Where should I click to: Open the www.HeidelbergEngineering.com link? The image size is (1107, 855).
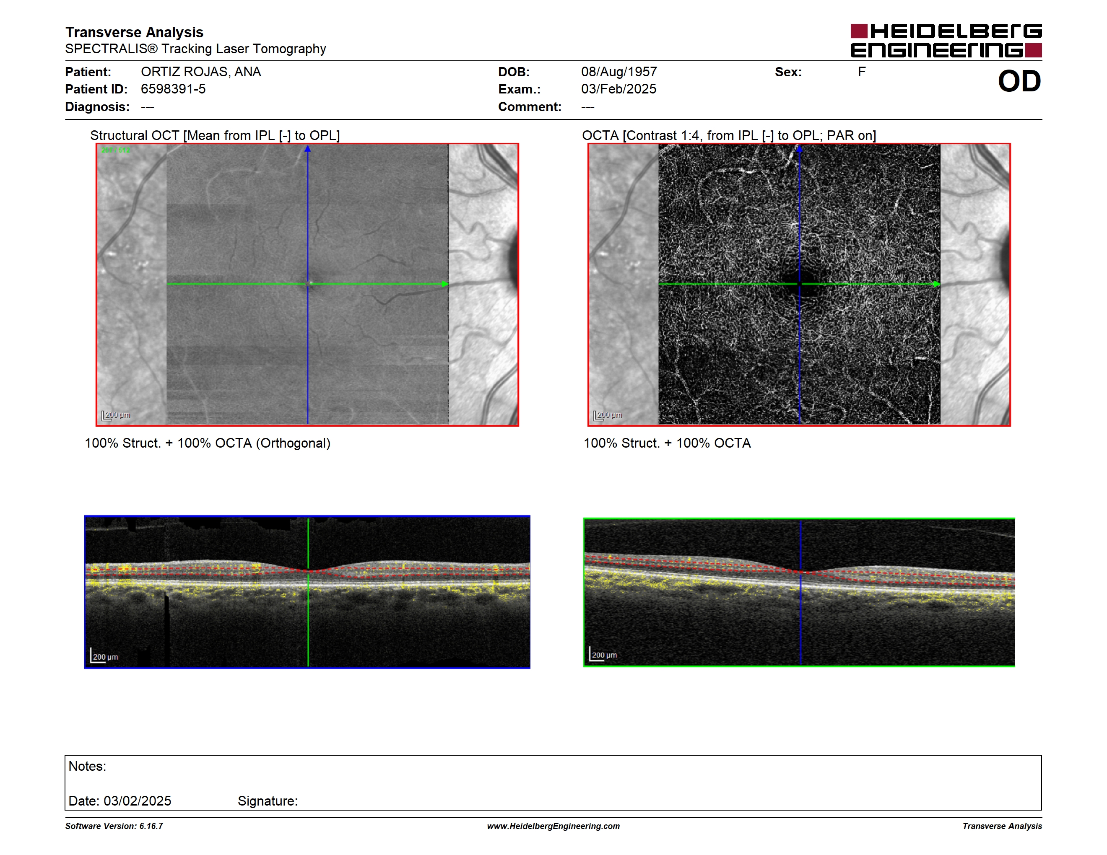553,826
